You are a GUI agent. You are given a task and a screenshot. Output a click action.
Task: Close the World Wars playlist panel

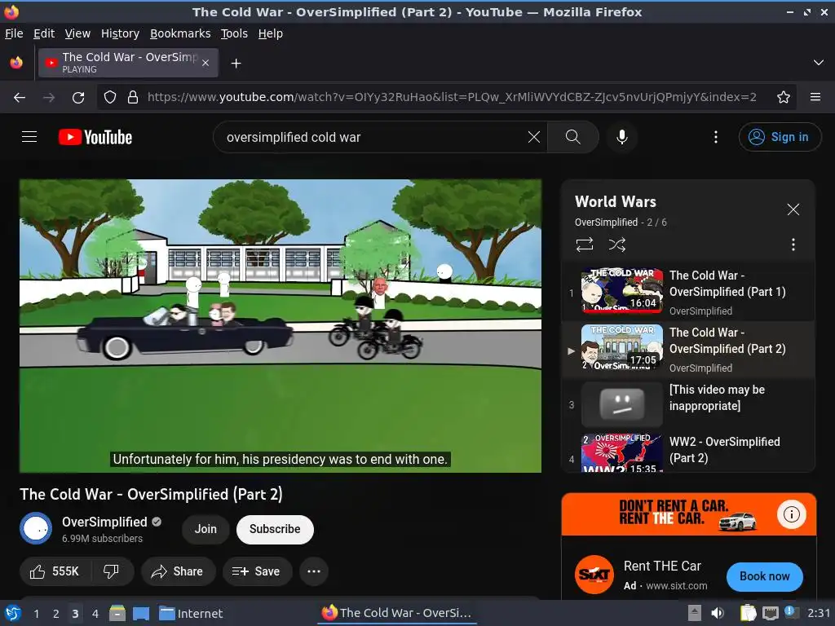[793, 209]
